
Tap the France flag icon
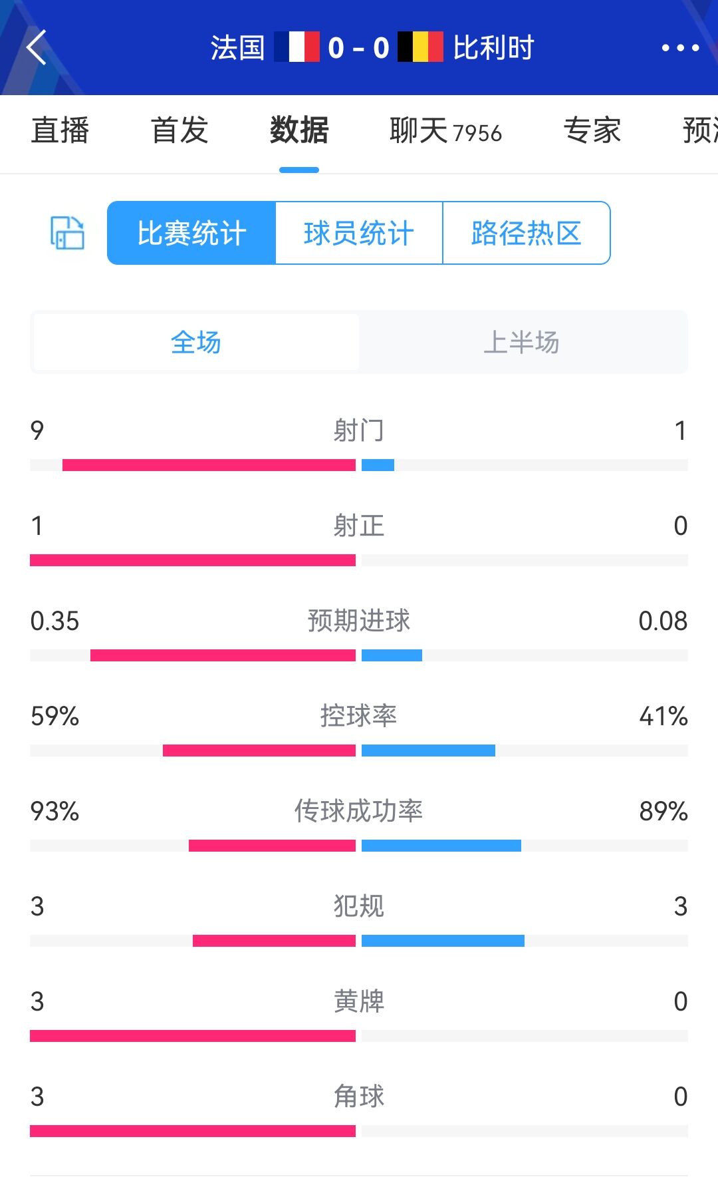[297, 47]
